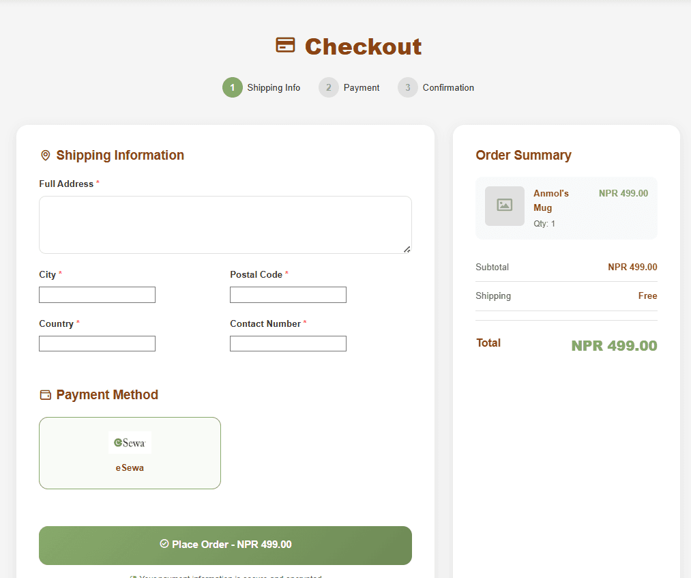Click the location pin icon by Shipping Information
The width and height of the screenshot is (691, 578).
[46, 155]
